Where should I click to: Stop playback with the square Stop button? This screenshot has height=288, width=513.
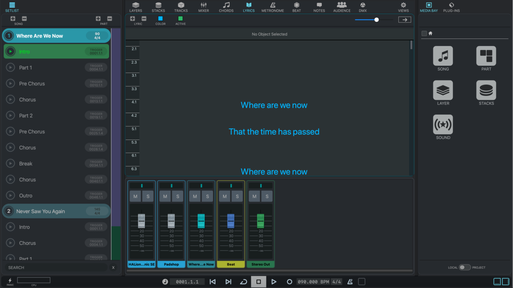(259, 282)
